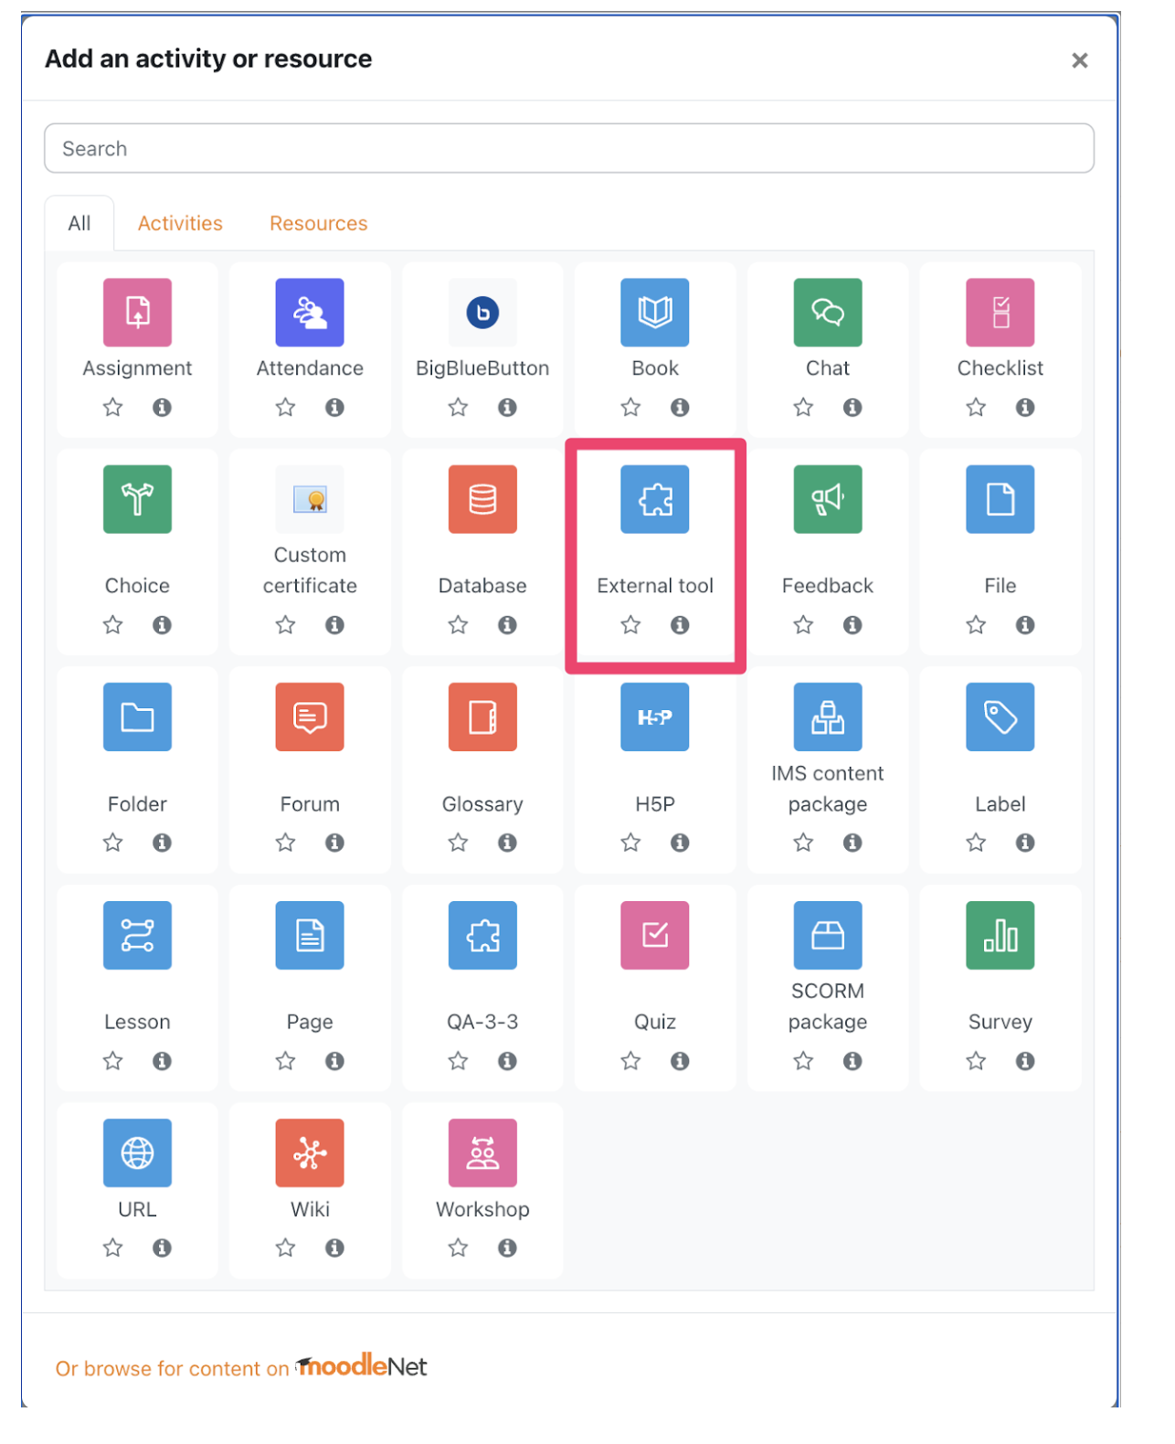The image size is (1175, 1444).
Task: Switch to the Resources tab
Action: coord(319,223)
